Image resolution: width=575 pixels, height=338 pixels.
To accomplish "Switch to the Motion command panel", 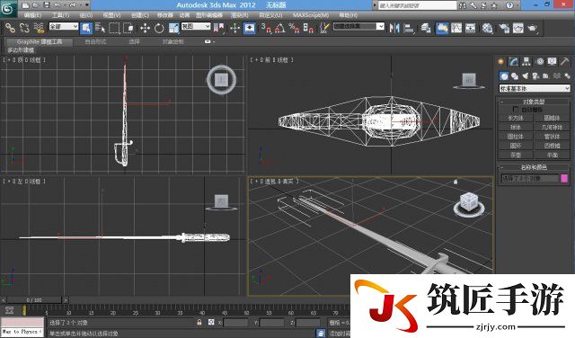I will pos(539,62).
